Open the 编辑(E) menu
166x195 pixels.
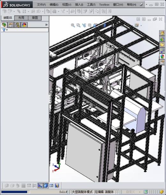[x=54, y=4]
